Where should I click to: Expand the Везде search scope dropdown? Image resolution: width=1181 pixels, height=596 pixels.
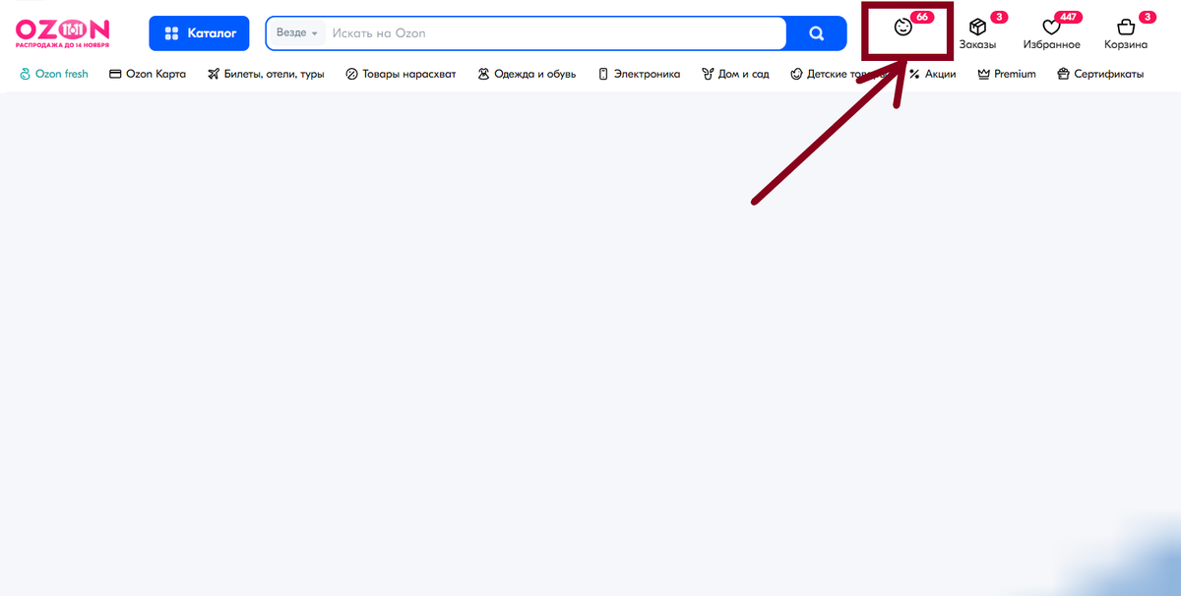pos(297,33)
